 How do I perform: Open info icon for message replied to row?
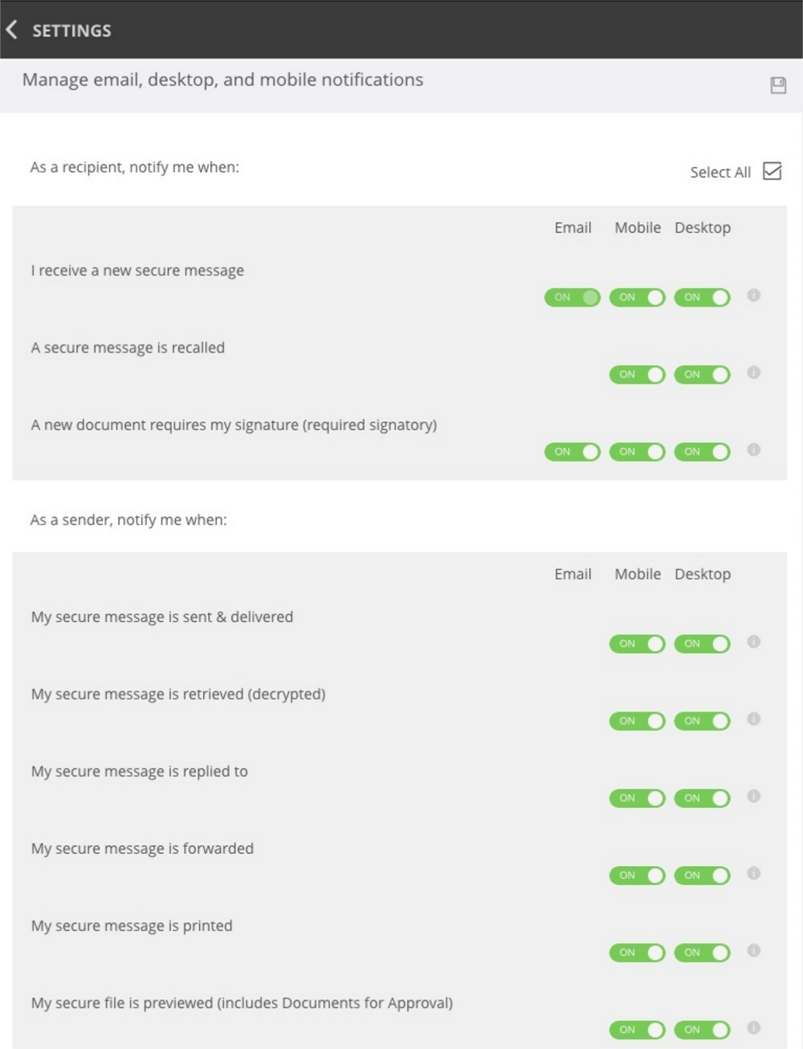point(753,796)
